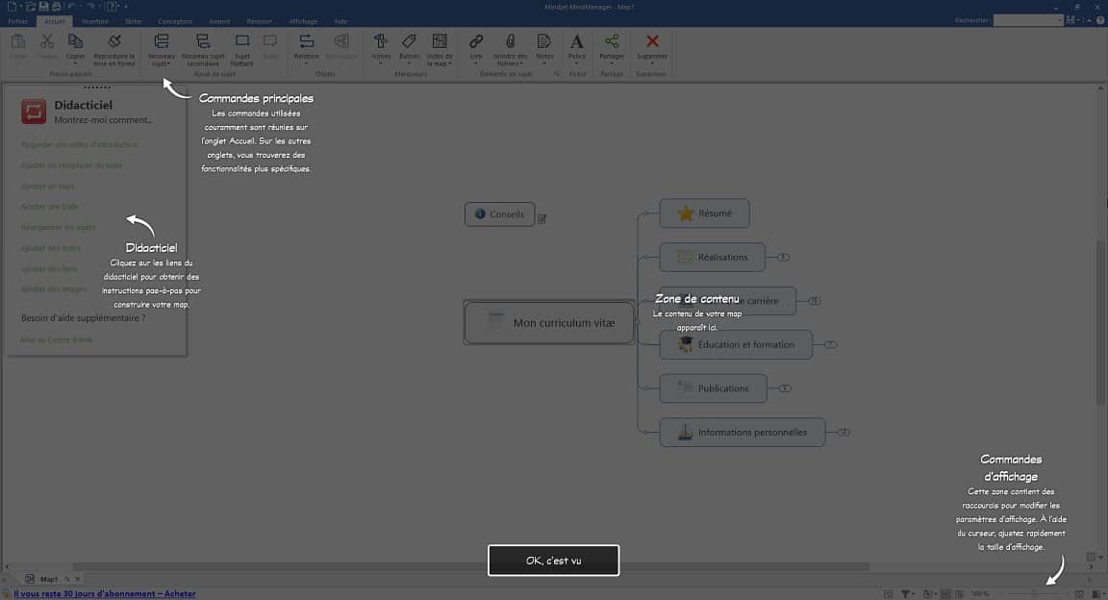This screenshot has height=600, width=1108.
Task: Click 'Ajouter des images' tutorial link
Action: (x=54, y=289)
